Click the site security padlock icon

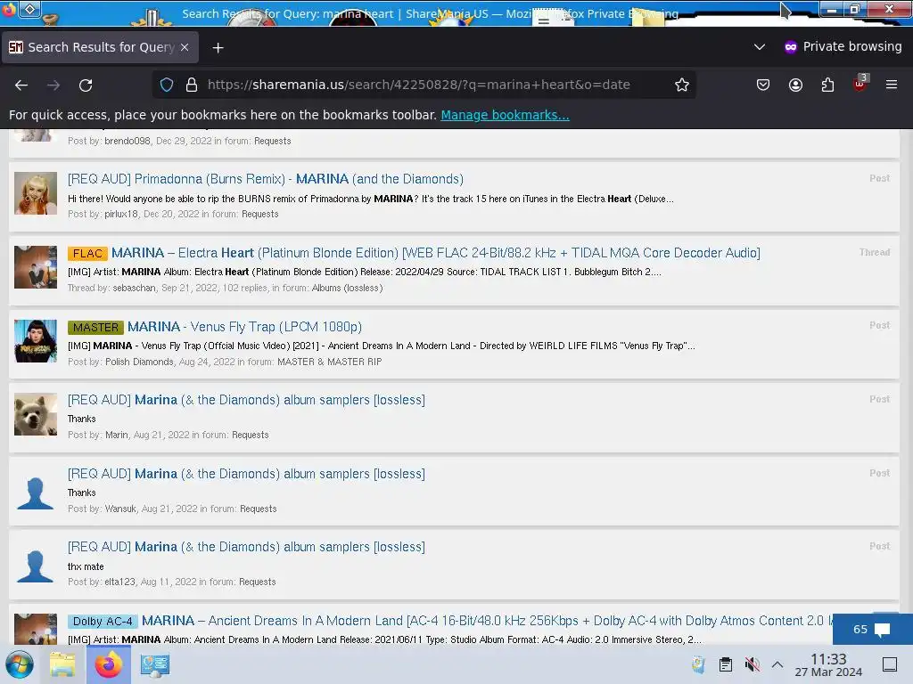192,85
